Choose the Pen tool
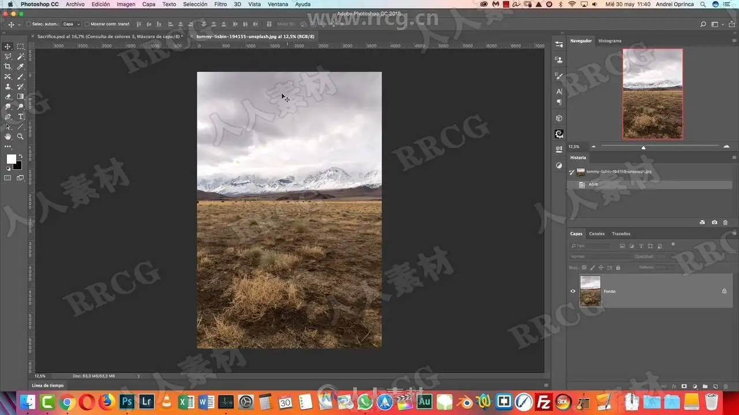Image resolution: width=739 pixels, height=415 pixels. [x=8, y=116]
